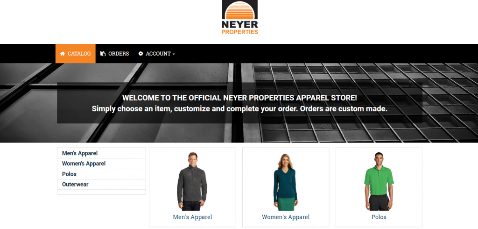Select Women's Apparel in sidebar
Viewport: 478px width, 229px height.
(101, 164)
